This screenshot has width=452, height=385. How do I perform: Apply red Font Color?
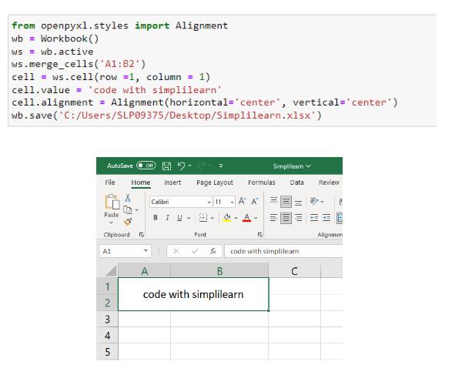[x=246, y=218]
